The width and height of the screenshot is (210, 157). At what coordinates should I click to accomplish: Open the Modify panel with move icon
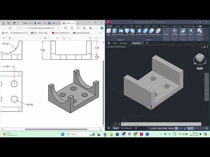(x=175, y=32)
